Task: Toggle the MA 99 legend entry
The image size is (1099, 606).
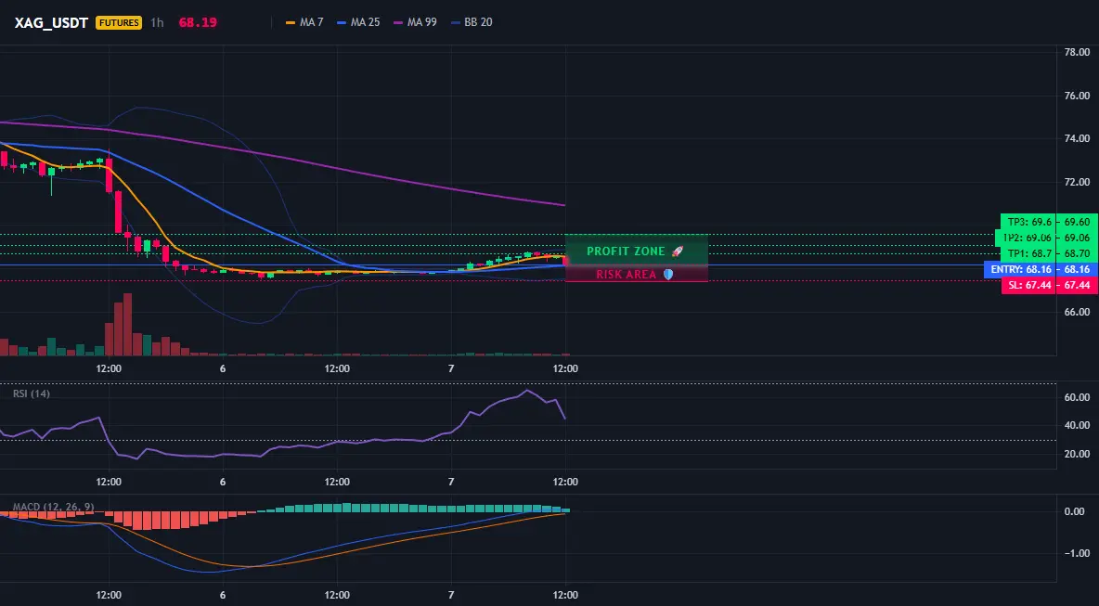Action: click(415, 22)
